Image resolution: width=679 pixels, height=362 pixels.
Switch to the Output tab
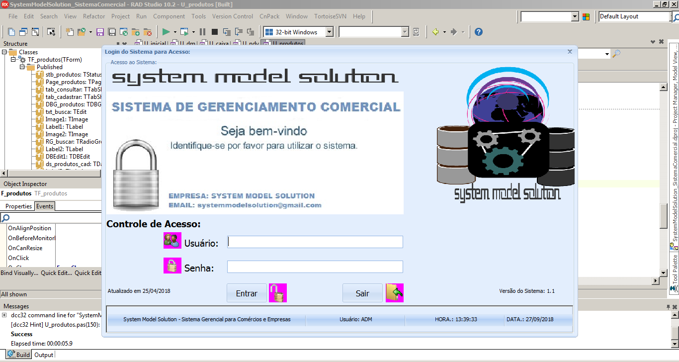click(44, 355)
